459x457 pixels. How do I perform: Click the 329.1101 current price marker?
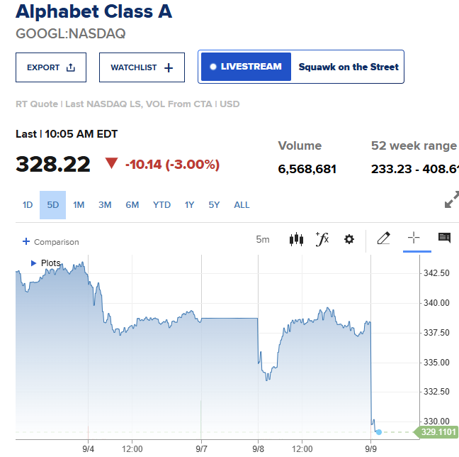(x=436, y=431)
